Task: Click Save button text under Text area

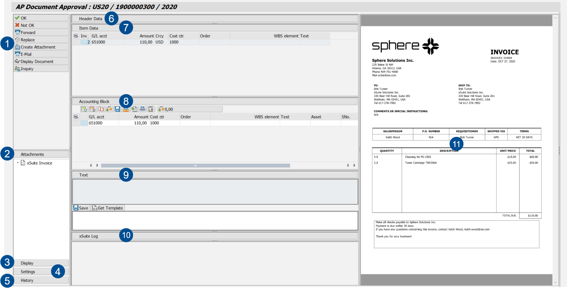Action: click(84, 208)
